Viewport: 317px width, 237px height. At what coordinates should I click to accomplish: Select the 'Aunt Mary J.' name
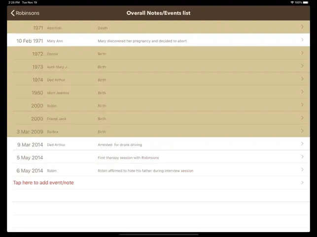(57, 67)
